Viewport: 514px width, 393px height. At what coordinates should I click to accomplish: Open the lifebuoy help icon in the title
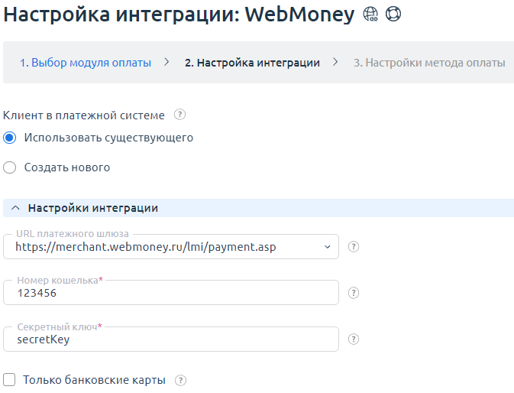393,15
